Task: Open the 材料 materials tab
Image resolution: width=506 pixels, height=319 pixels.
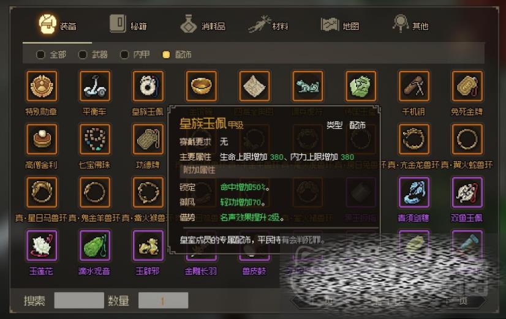Action: (x=268, y=24)
